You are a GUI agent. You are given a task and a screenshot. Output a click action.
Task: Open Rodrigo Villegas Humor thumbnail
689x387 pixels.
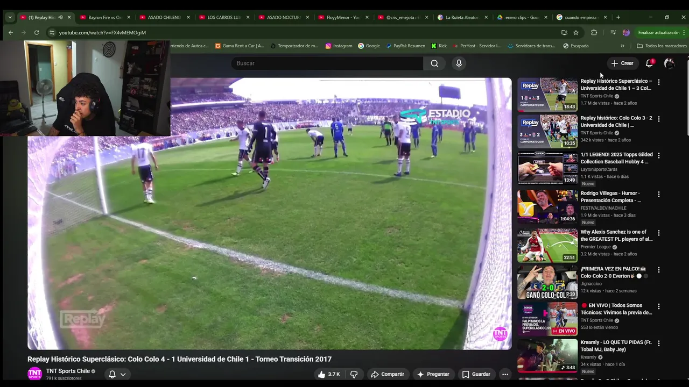(x=547, y=206)
